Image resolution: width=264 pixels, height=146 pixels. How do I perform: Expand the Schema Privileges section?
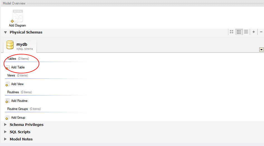pos(6,125)
